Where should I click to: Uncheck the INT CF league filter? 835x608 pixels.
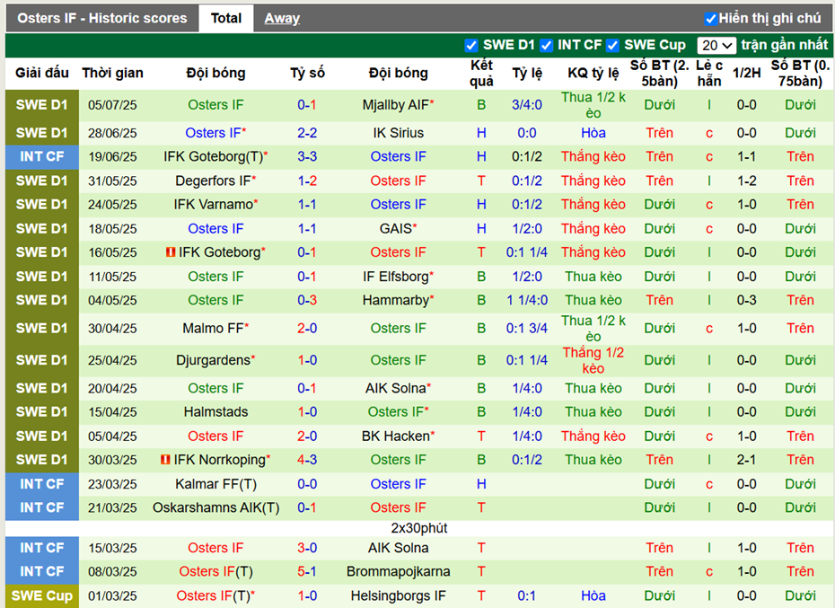546,45
